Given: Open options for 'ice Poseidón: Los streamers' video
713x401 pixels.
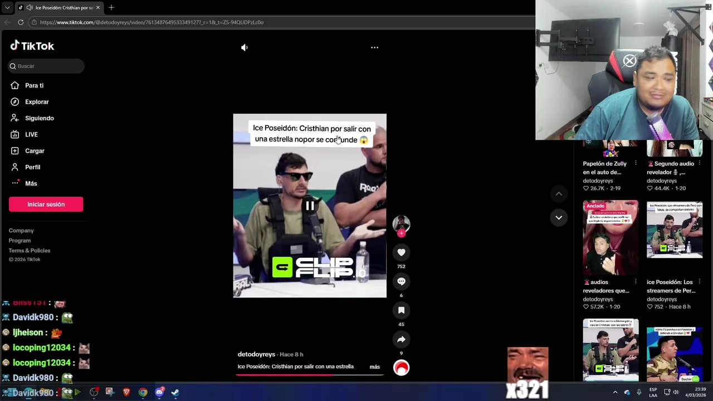Looking at the screenshot, I should coord(699,282).
